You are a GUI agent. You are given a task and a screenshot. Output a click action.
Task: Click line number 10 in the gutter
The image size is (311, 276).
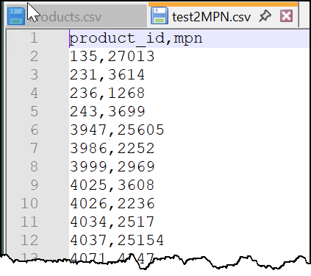[29, 204]
